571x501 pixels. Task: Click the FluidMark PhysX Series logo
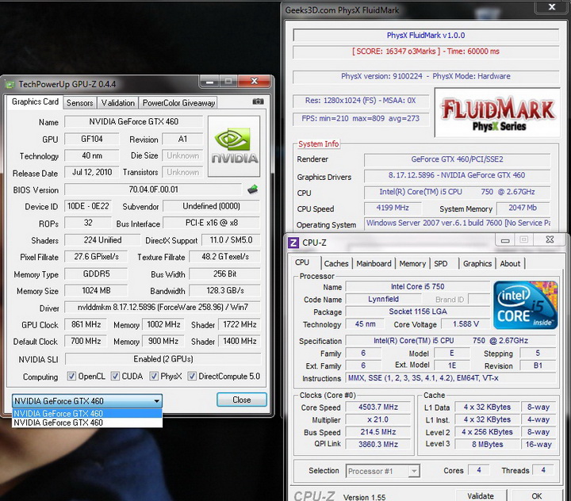tap(497, 113)
